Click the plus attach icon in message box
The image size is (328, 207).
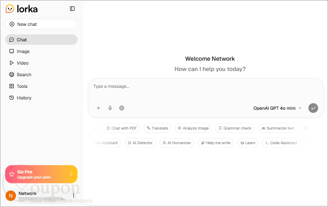pos(99,108)
